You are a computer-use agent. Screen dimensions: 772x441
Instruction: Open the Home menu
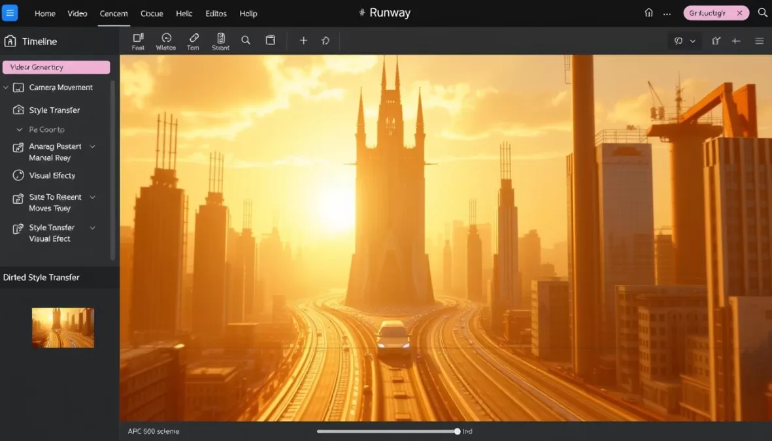pos(44,13)
